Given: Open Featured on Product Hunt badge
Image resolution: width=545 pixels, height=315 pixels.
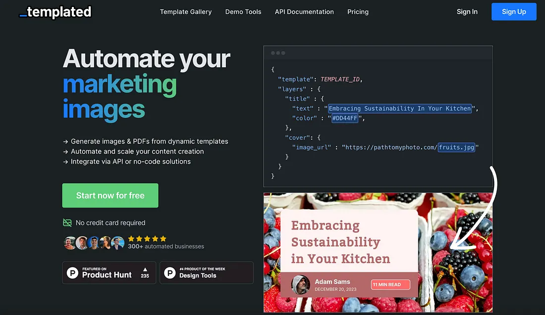Looking at the screenshot, I should click(109, 272).
